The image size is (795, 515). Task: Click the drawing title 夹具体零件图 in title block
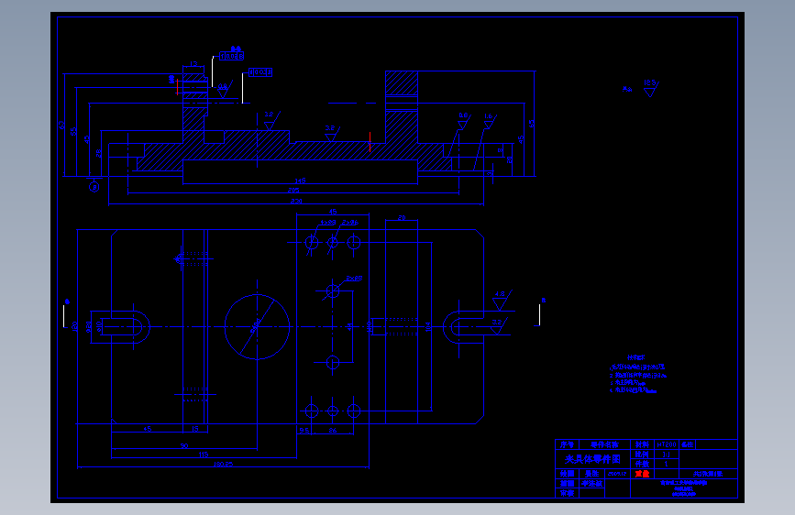coord(592,459)
